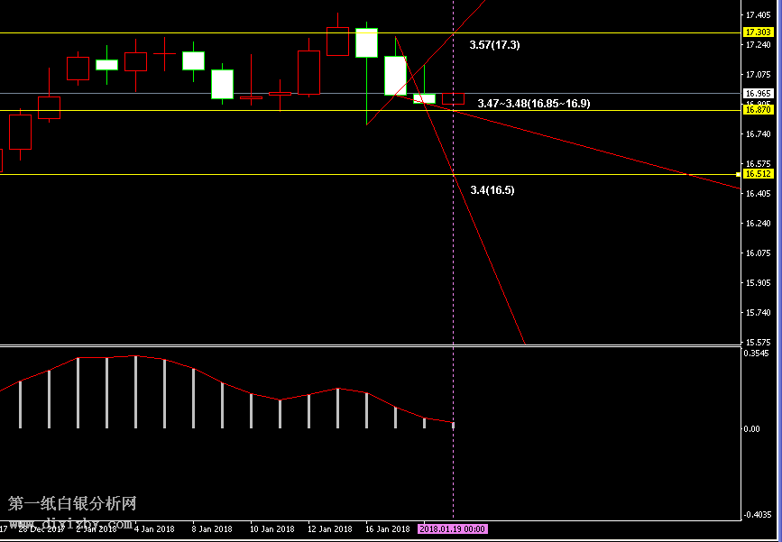Click the 16.240 price axis value
782x542 pixels.
[x=757, y=224]
